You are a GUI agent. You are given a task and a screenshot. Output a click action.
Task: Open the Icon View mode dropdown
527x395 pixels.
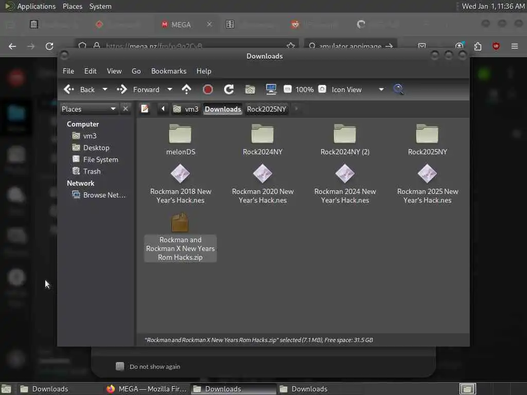tap(358, 89)
